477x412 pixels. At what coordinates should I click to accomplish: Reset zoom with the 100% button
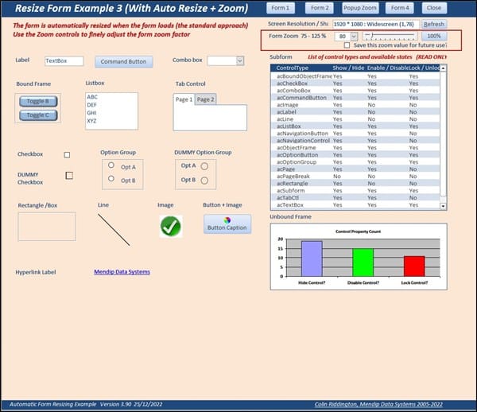(432, 37)
